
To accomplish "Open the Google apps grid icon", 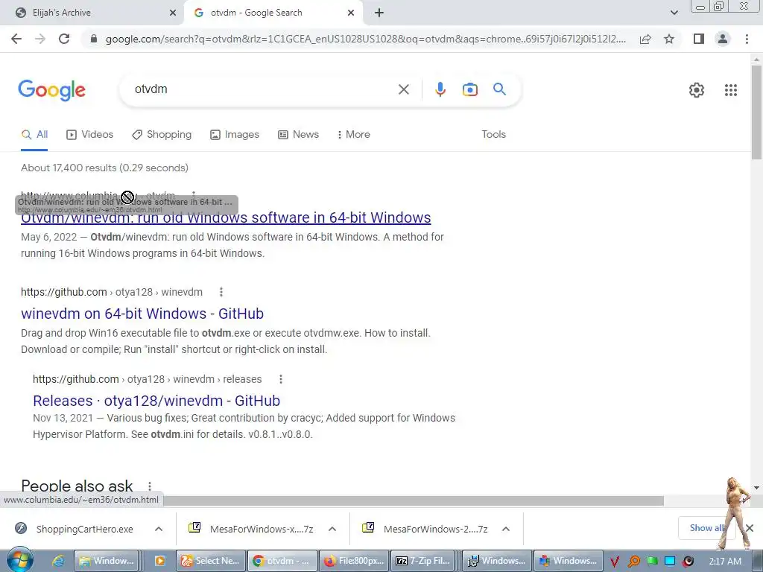I will tap(730, 90).
